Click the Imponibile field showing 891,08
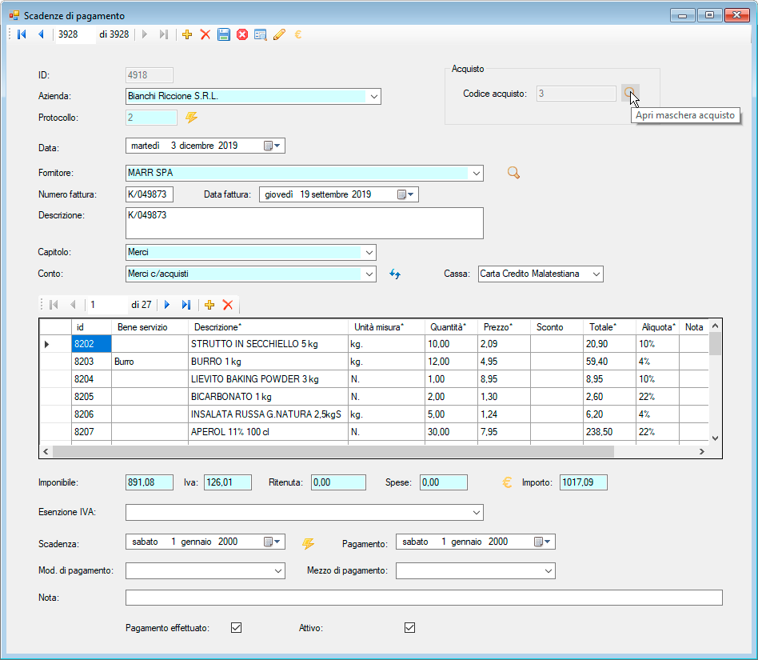 pyautogui.click(x=150, y=482)
